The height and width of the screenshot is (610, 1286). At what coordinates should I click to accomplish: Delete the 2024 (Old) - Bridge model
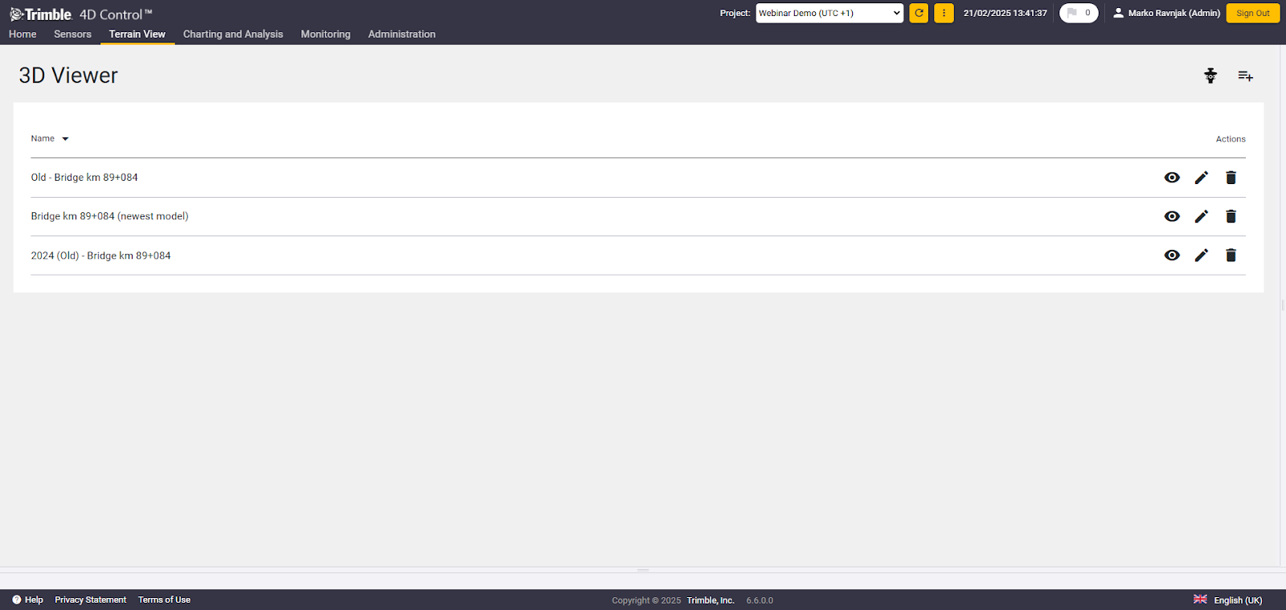(x=1231, y=256)
